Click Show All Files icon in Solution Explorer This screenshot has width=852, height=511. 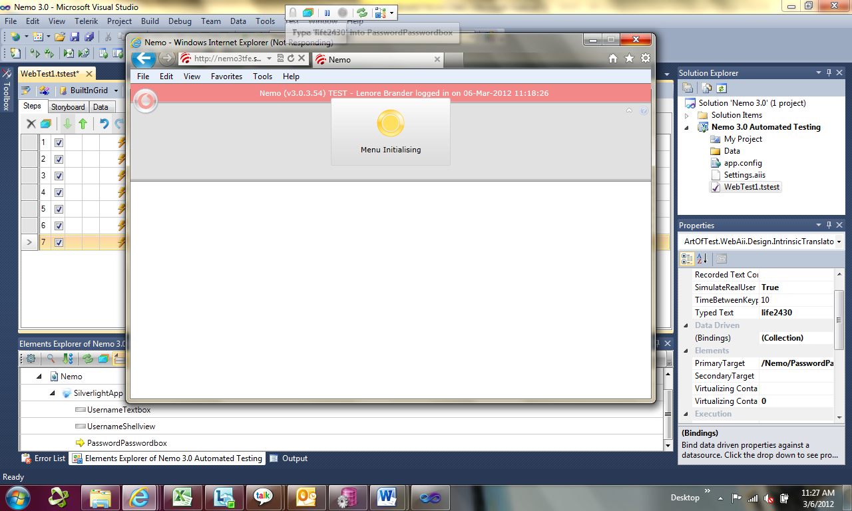pos(707,88)
